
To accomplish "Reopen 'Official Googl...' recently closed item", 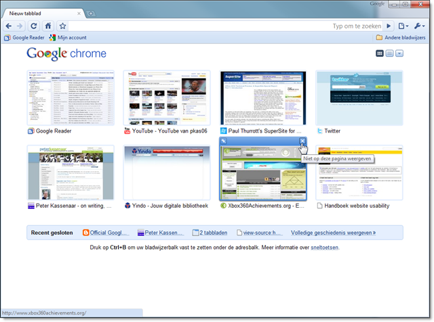I will pyautogui.click(x=106, y=233).
